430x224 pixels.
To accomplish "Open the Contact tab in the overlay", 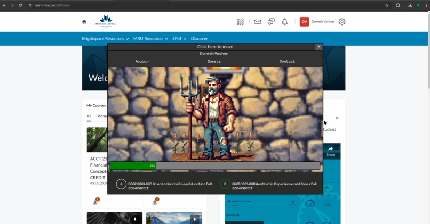I will pyautogui.click(x=287, y=62).
